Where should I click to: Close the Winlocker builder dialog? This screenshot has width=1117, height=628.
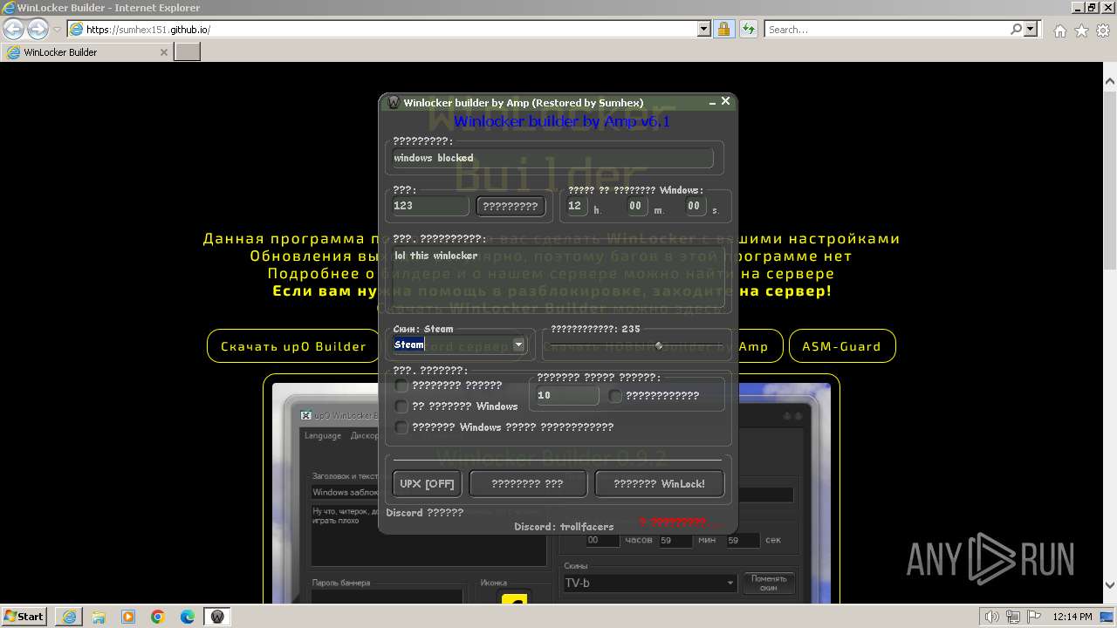[x=726, y=102]
